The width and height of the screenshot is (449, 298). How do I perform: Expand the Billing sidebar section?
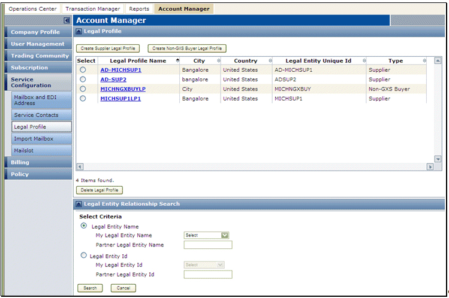pyautogui.click(x=20, y=162)
